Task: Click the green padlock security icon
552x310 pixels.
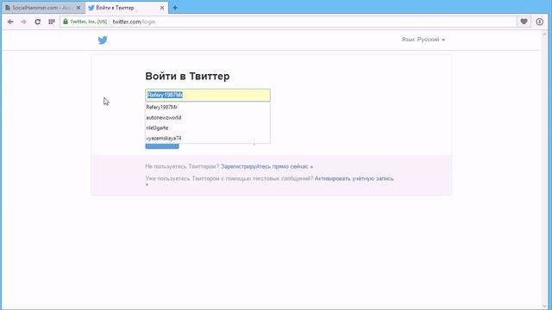Action: coord(66,22)
